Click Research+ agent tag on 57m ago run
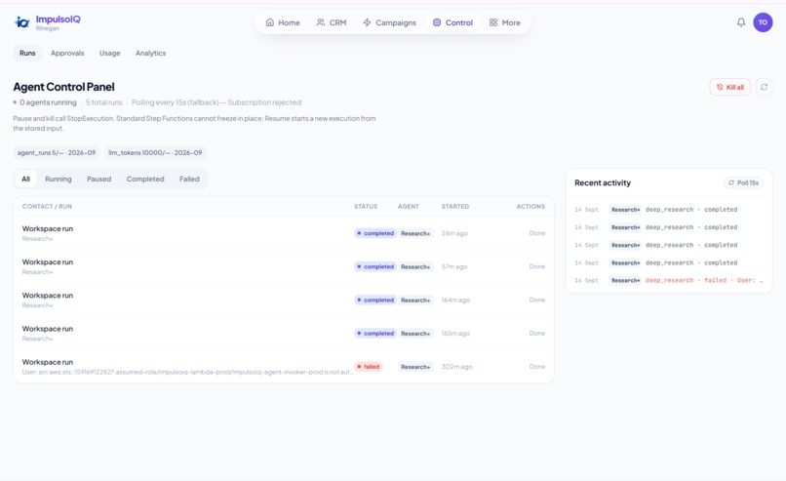The image size is (786, 481). tap(415, 266)
